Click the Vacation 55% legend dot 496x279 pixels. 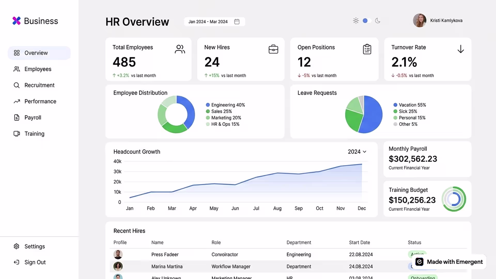point(395,105)
